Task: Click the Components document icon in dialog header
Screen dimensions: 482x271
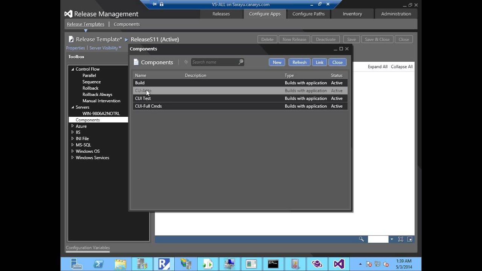Action: pyautogui.click(x=136, y=62)
